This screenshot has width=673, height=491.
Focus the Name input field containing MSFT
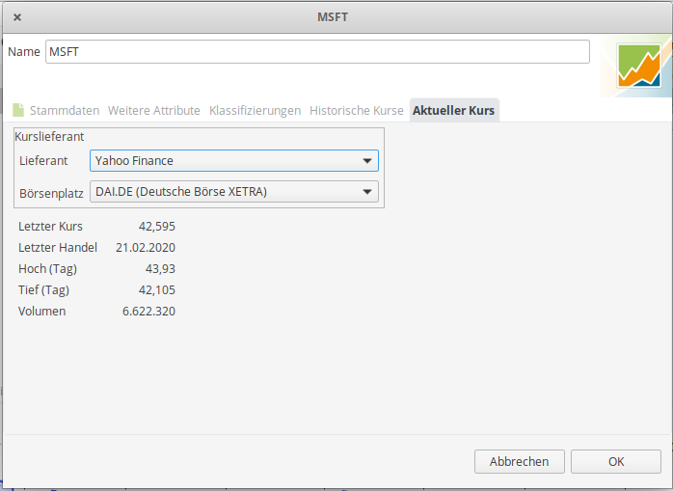coord(317,51)
